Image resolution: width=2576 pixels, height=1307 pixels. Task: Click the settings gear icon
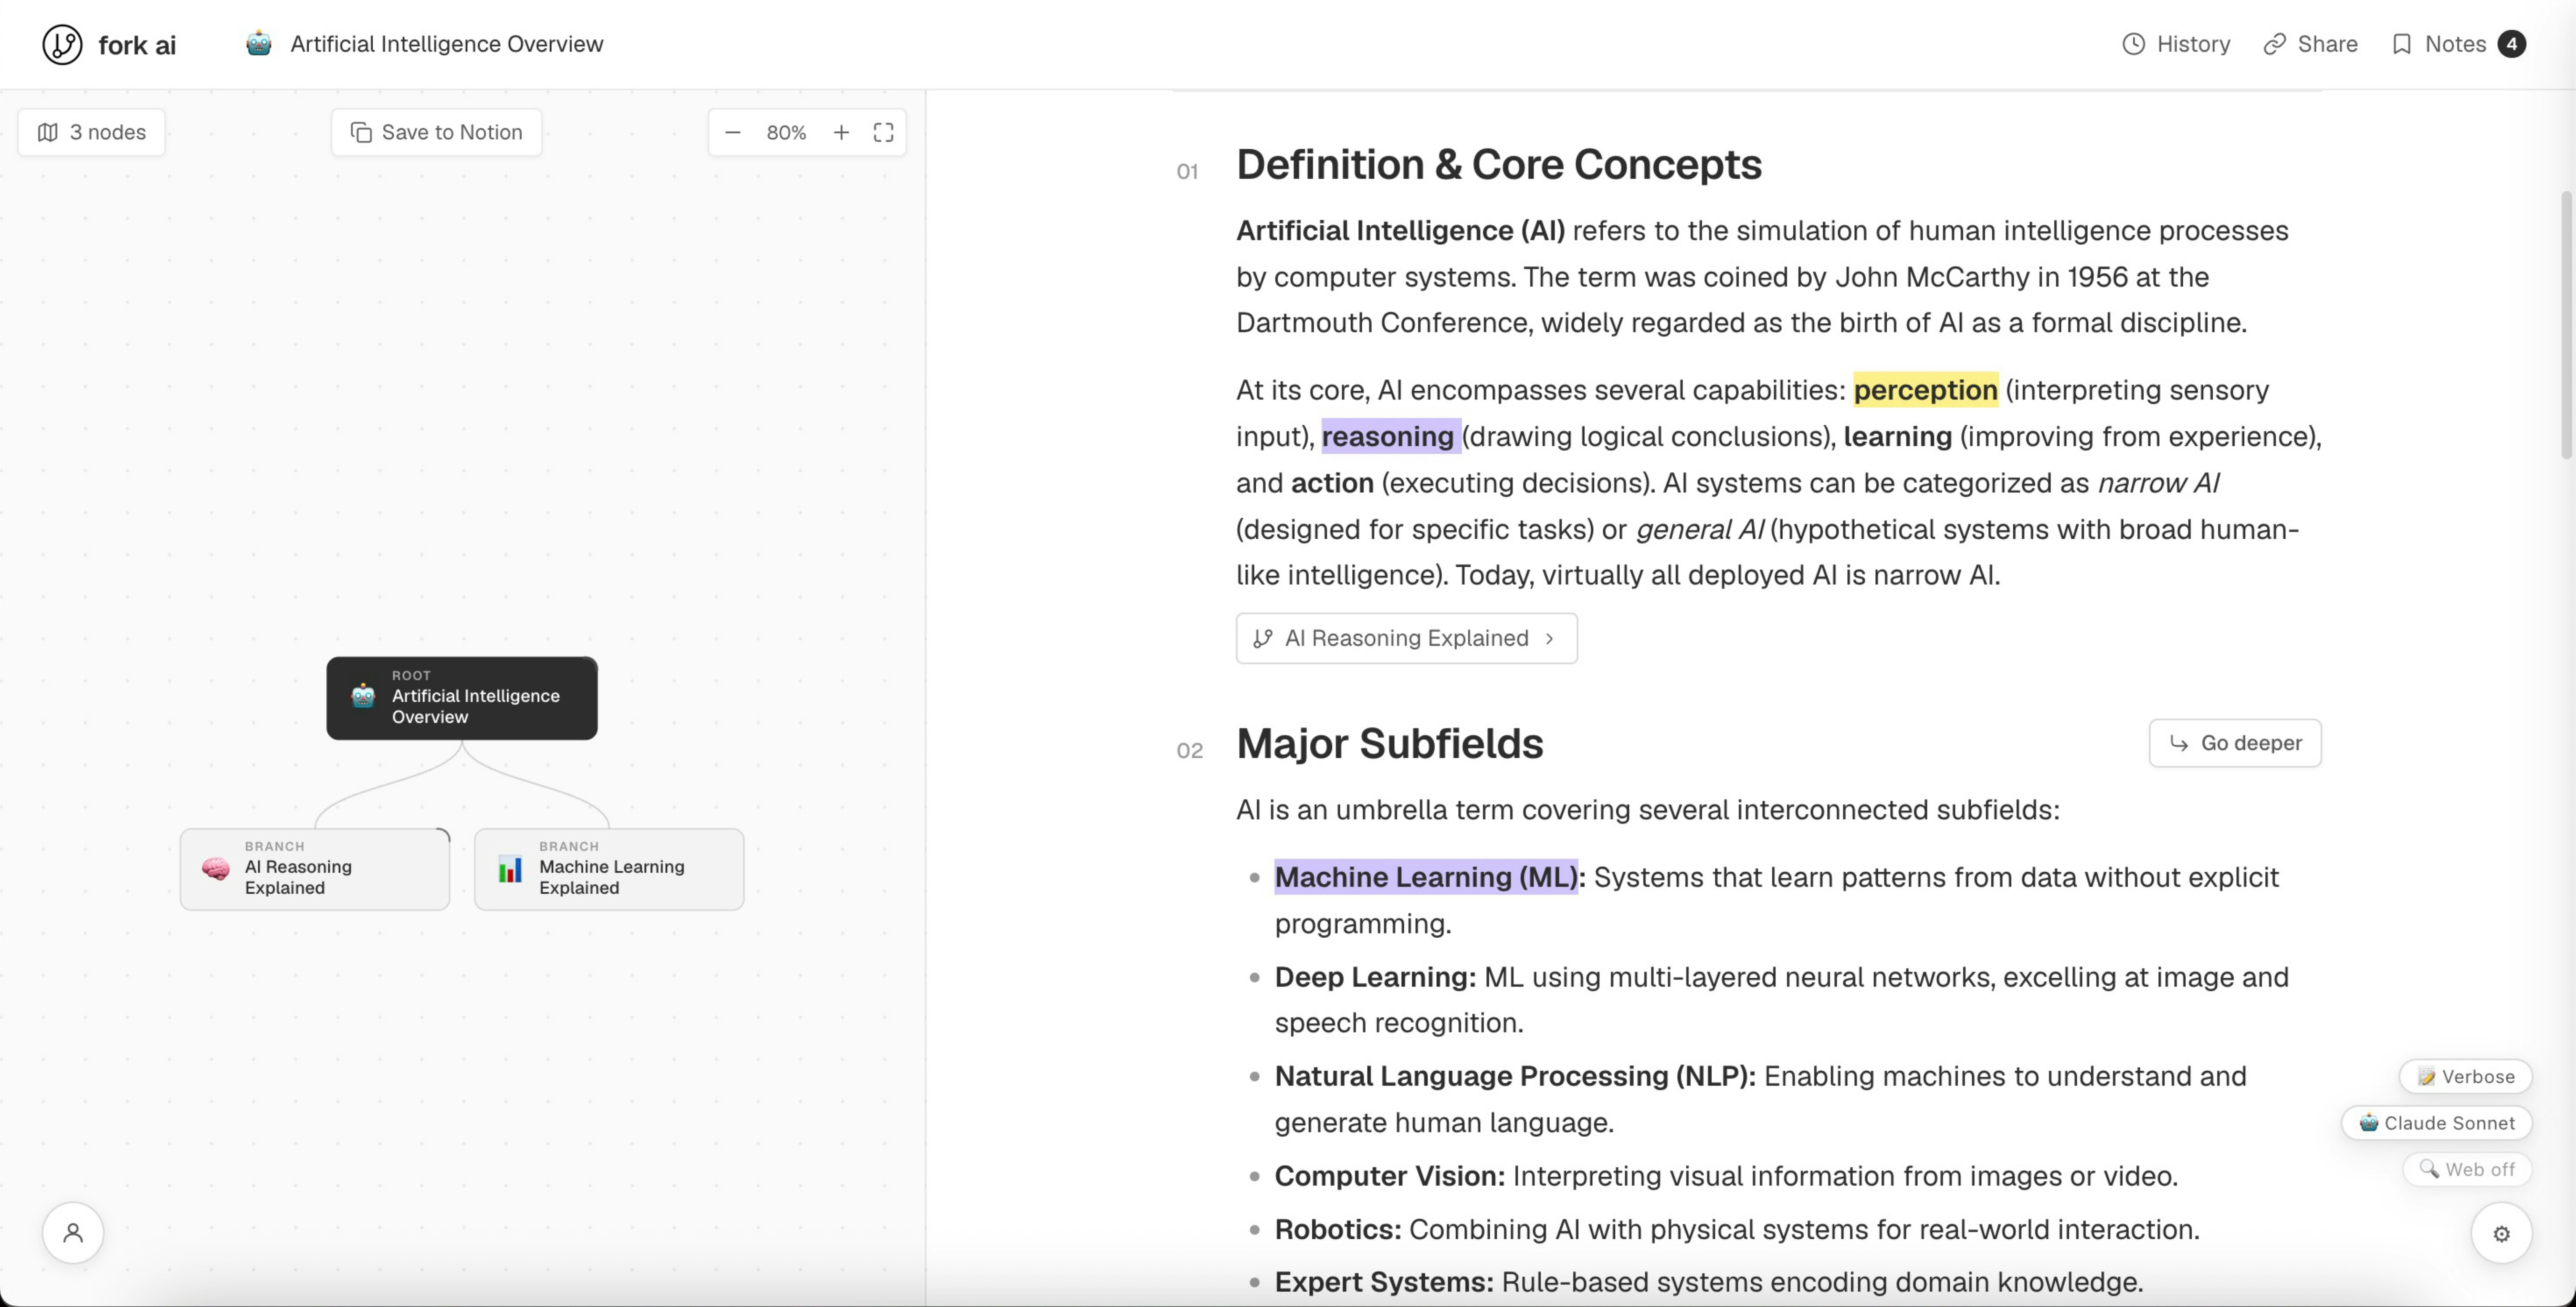2501,1234
